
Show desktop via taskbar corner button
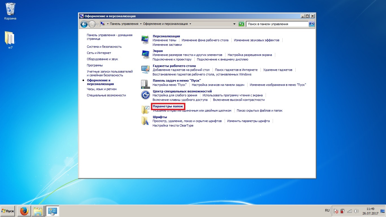[383, 211]
